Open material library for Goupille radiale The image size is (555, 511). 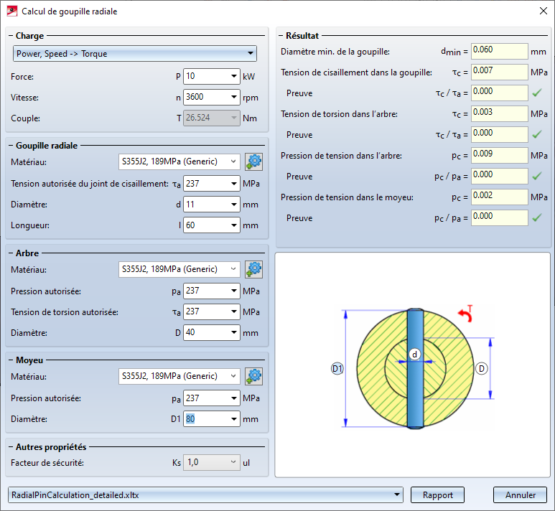pos(253,161)
